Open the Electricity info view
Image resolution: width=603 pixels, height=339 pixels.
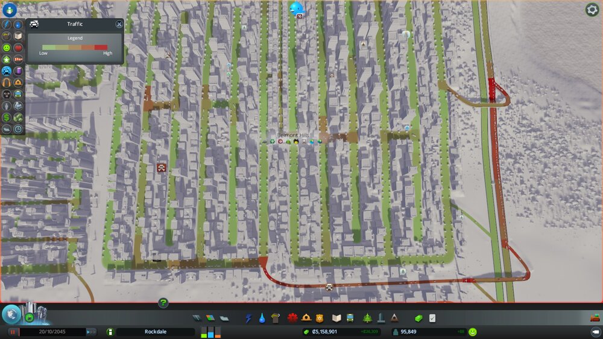coord(7,24)
